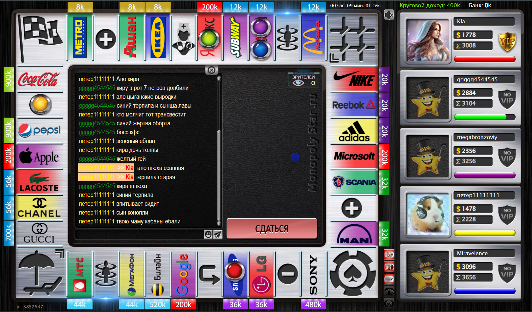Click Miravelence's blue color bar
This screenshot has height=312, width=532.
485,291
